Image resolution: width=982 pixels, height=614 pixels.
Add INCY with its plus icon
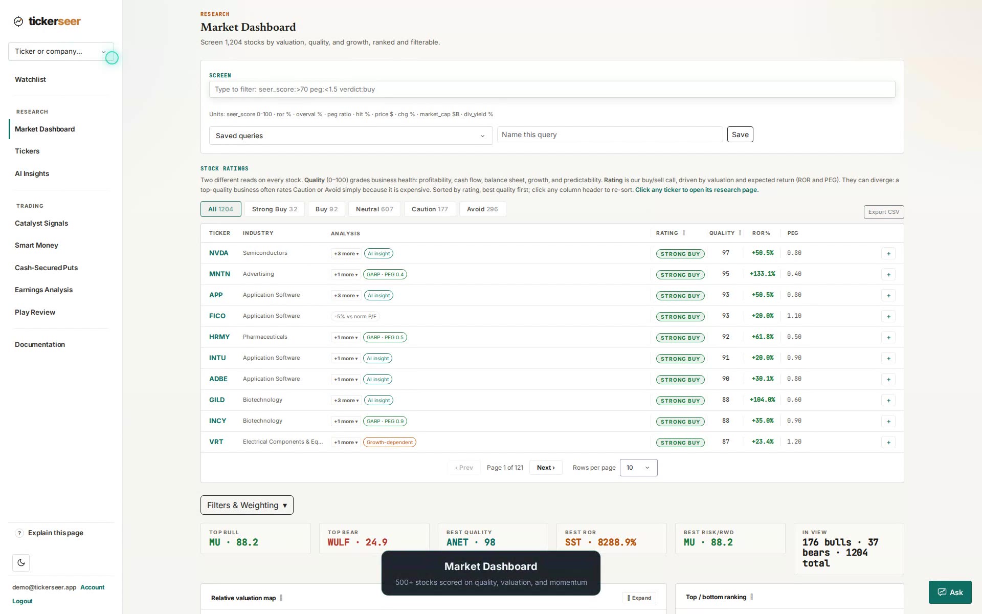[888, 422]
